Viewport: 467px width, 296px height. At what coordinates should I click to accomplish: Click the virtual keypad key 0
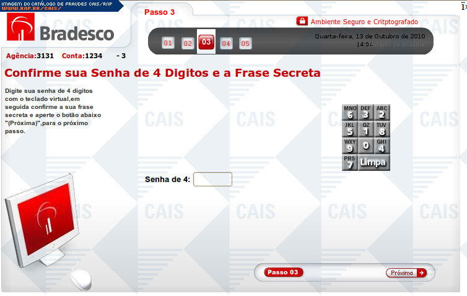point(366,146)
